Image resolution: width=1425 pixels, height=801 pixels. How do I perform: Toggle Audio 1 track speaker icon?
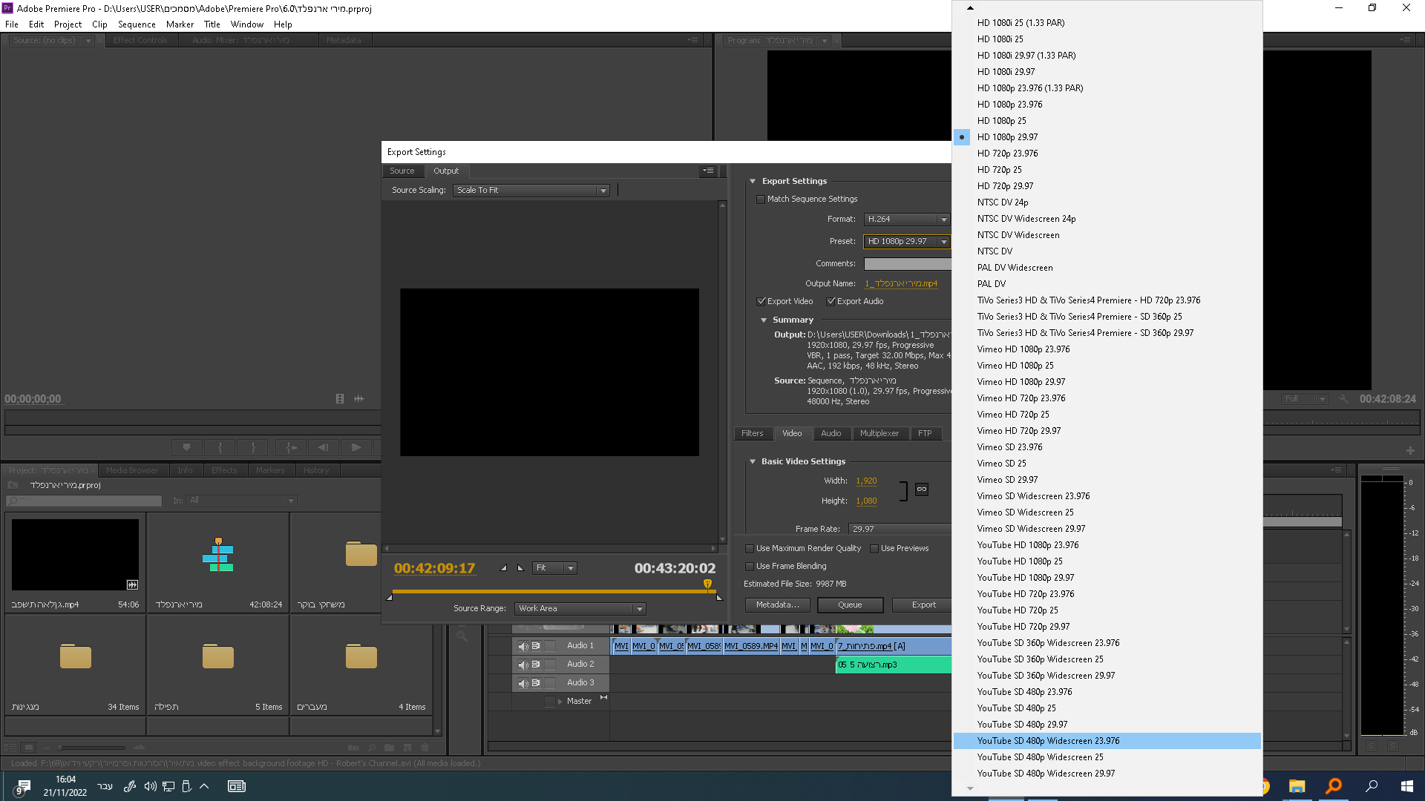click(x=522, y=646)
